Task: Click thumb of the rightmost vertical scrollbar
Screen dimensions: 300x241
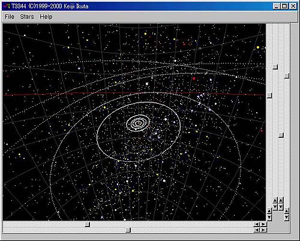Action: coord(287,76)
